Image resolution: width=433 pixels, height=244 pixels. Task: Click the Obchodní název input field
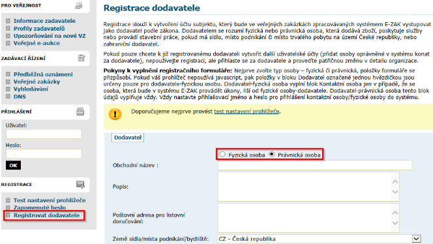pos(315,165)
